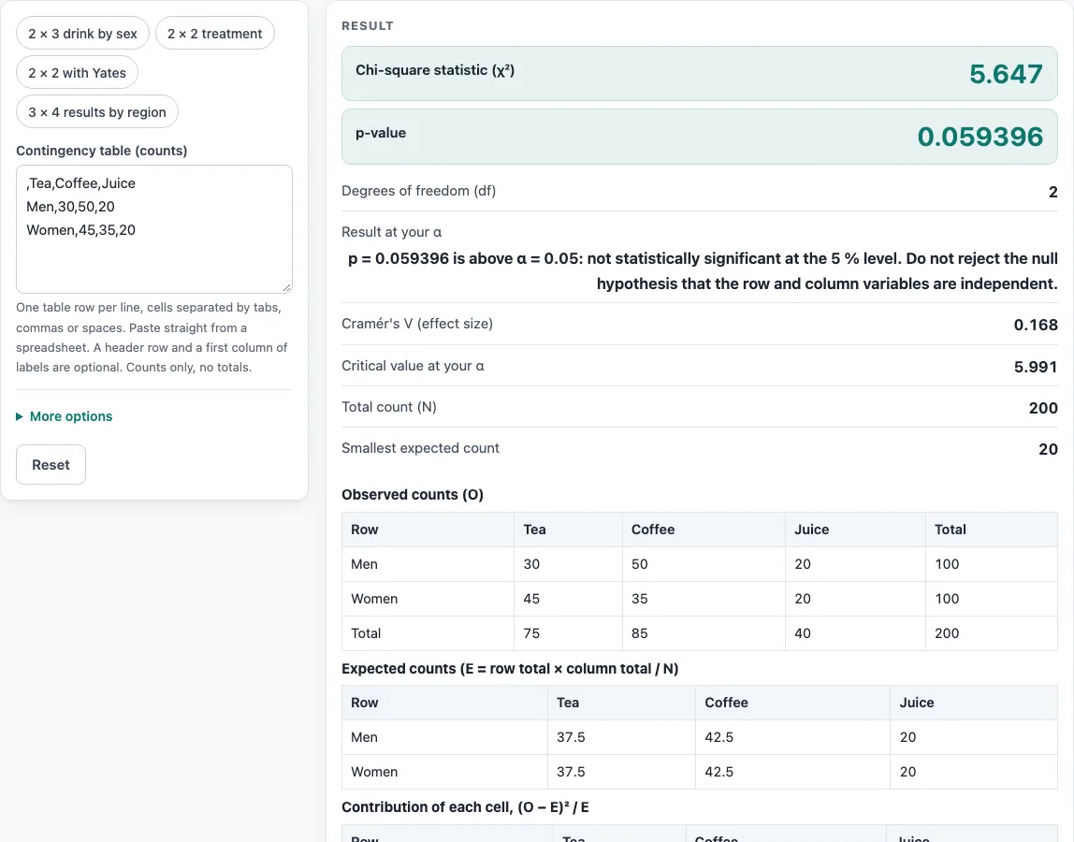Focus the contingency table counts text area
This screenshot has height=842, width=1074.
tap(154, 229)
